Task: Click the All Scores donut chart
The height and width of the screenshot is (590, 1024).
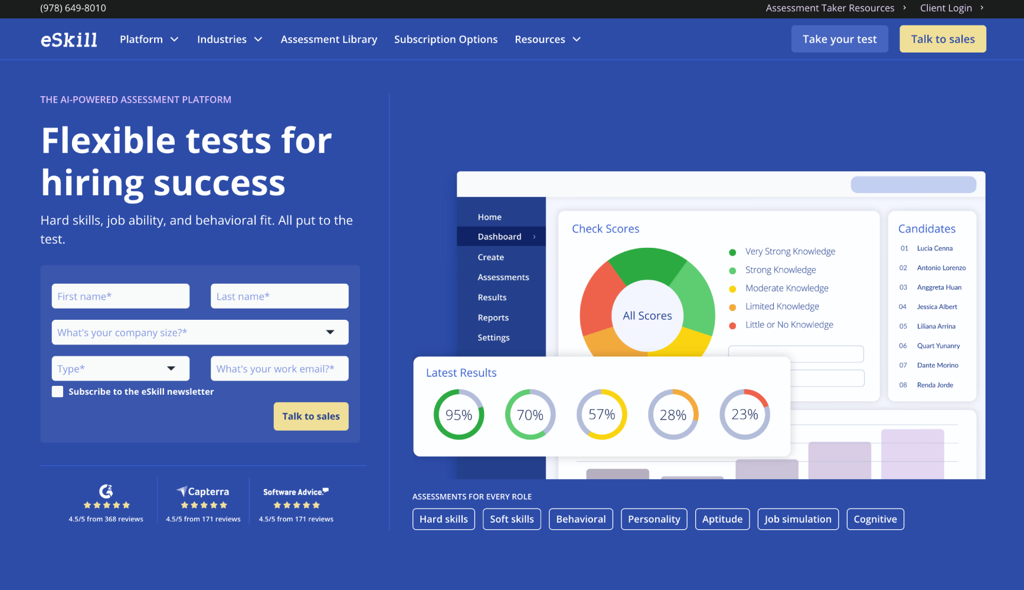Action: 647,302
